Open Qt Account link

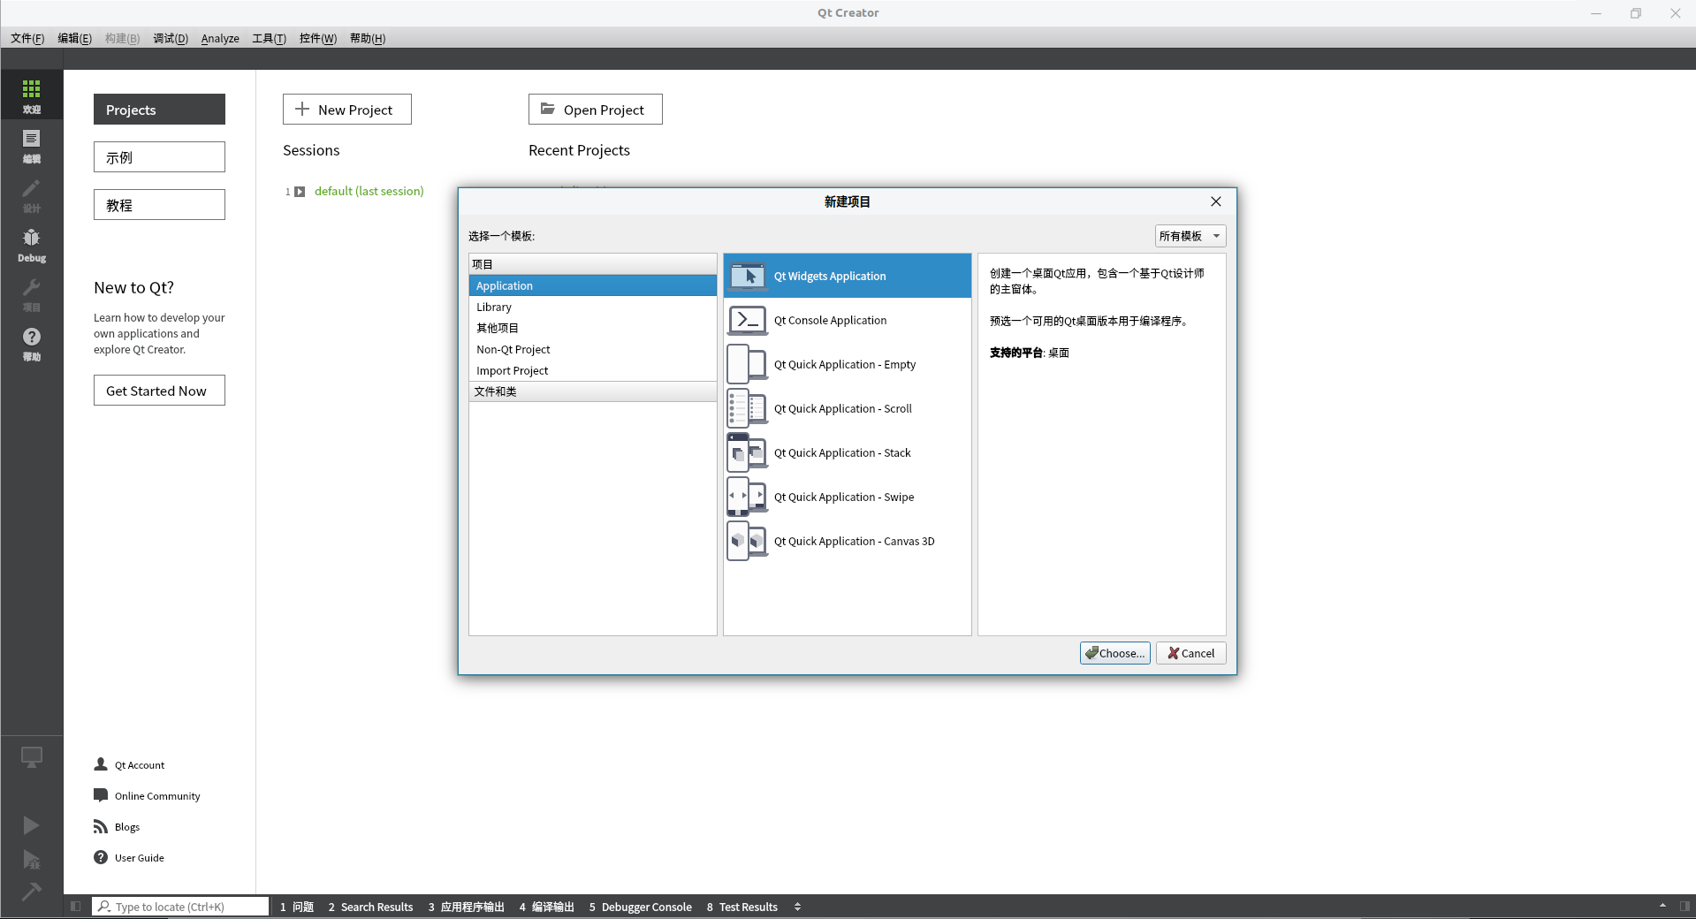130,765
